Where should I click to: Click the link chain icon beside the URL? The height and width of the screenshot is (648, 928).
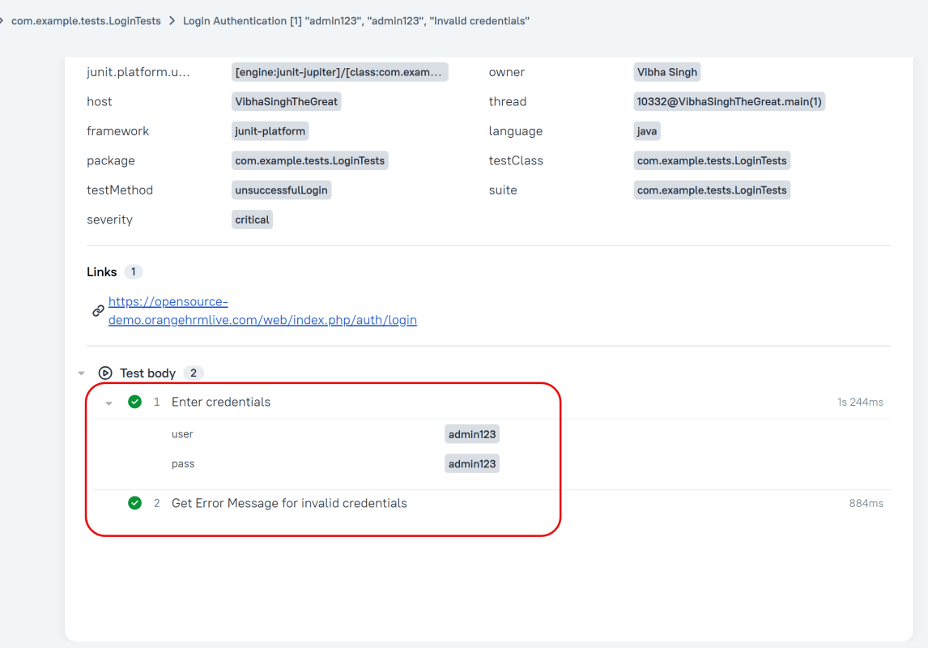tap(98, 311)
